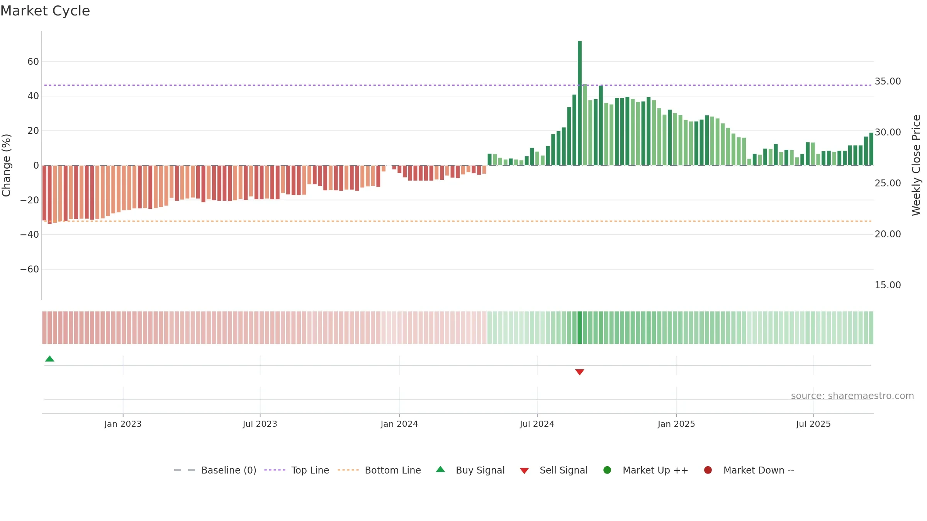Click the 30.00 price axis value
Screen dimensions: 927x521
(x=888, y=132)
